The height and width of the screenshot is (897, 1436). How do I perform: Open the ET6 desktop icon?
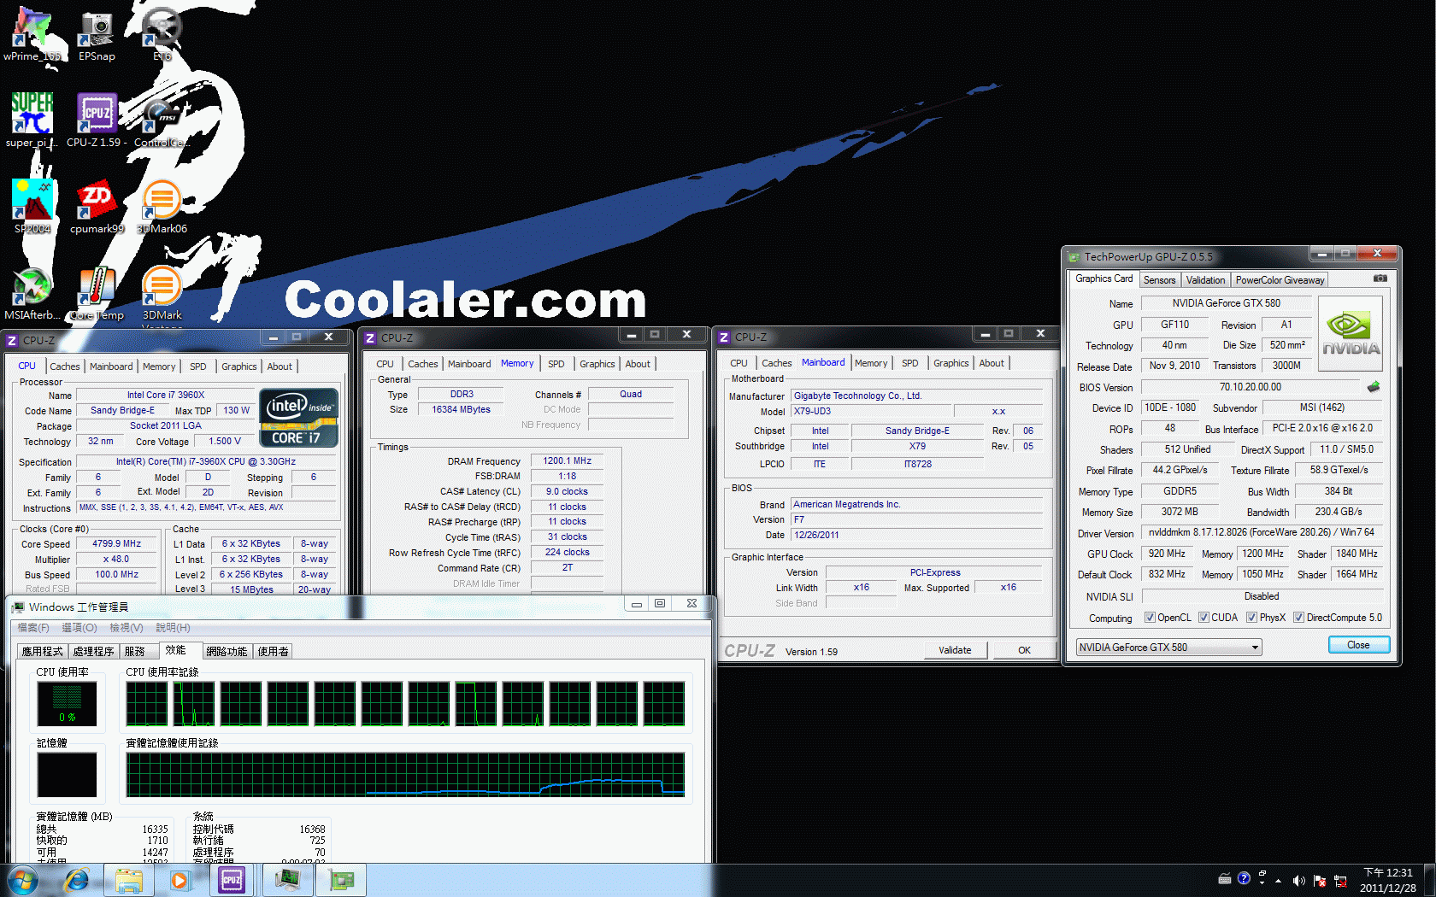(x=162, y=34)
